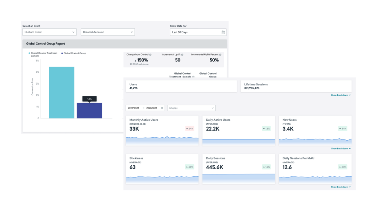The height and width of the screenshot is (212, 377).
Task: Click the Lifetime Sessions 331,985,425 card
Action: click(296, 86)
